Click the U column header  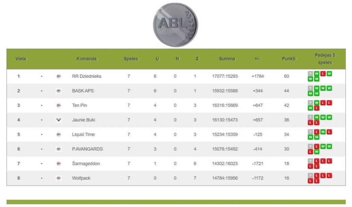[157, 59]
